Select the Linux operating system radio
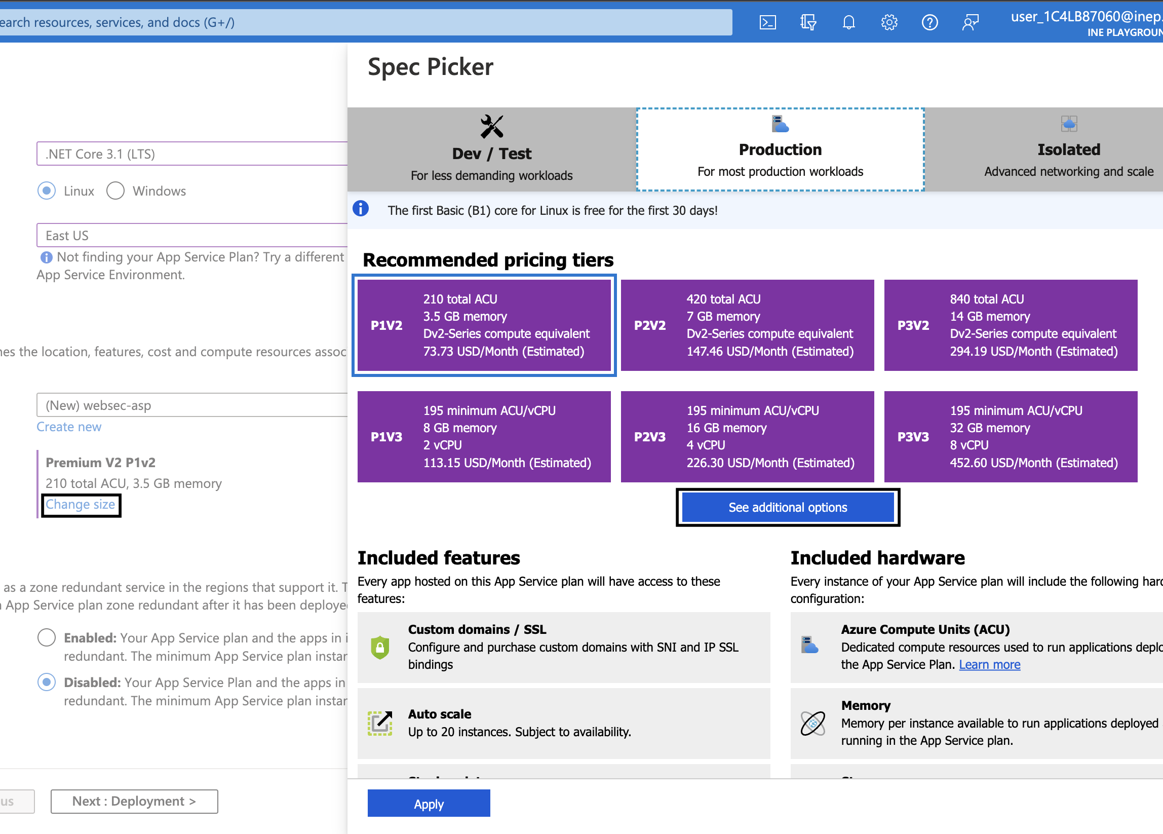The image size is (1163, 834). [47, 191]
